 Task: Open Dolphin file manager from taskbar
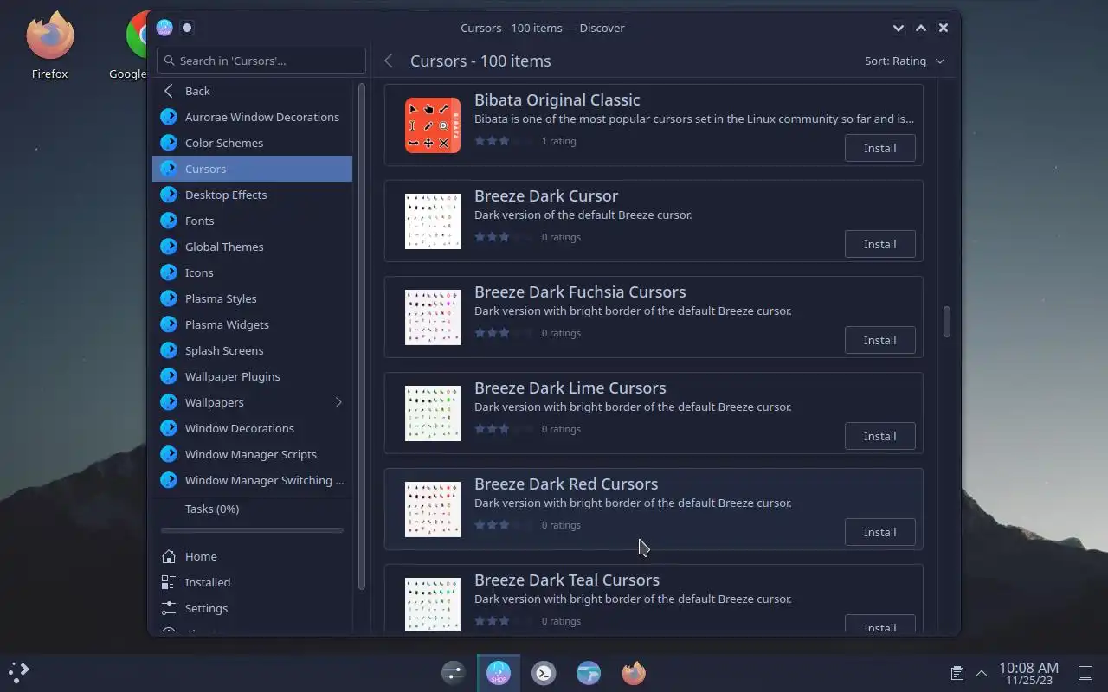pyautogui.click(x=589, y=673)
